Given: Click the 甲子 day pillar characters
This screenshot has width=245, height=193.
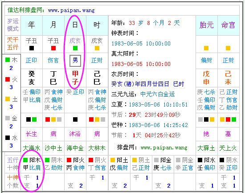Looking at the screenshot, I should (75, 78).
